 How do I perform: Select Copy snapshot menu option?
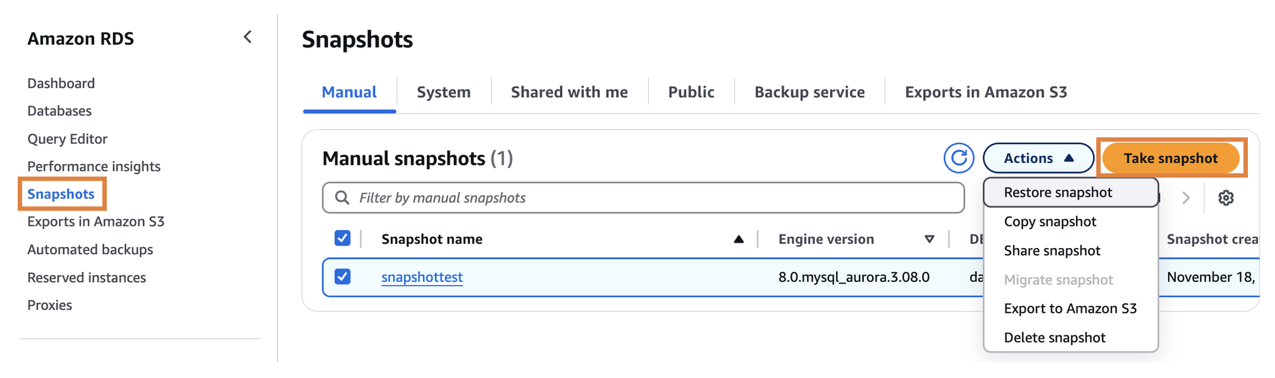pyautogui.click(x=1050, y=222)
